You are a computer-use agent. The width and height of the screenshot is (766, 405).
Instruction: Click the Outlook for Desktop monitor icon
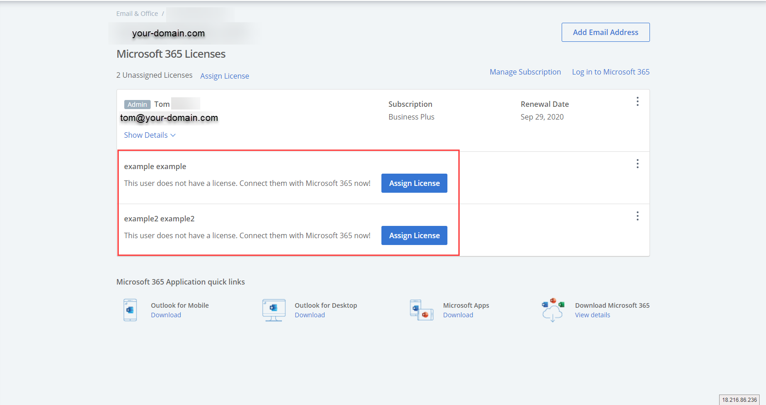[x=274, y=310]
